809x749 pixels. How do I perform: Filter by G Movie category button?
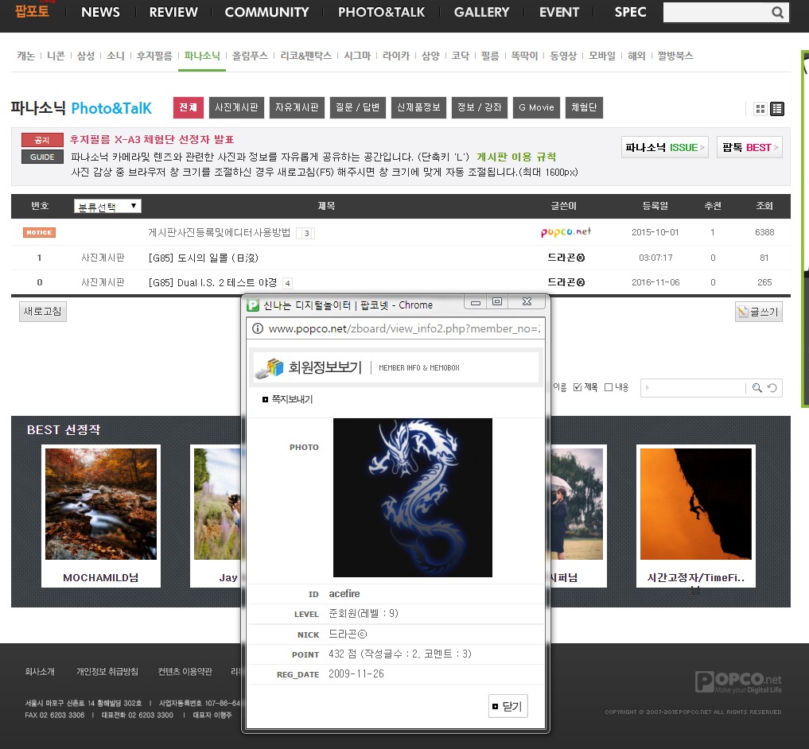pyautogui.click(x=536, y=107)
